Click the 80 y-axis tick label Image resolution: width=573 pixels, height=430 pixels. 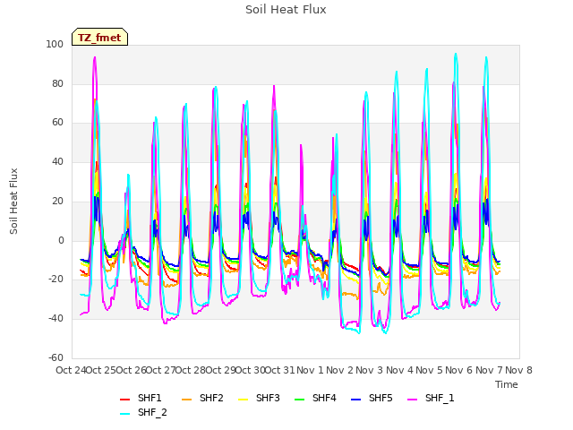pos(57,83)
